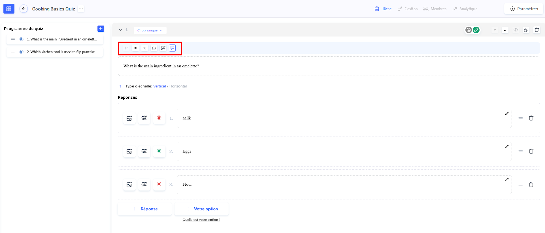Mark Milk as the correct answer
The width and height of the screenshot is (545, 233).
[x=159, y=118]
